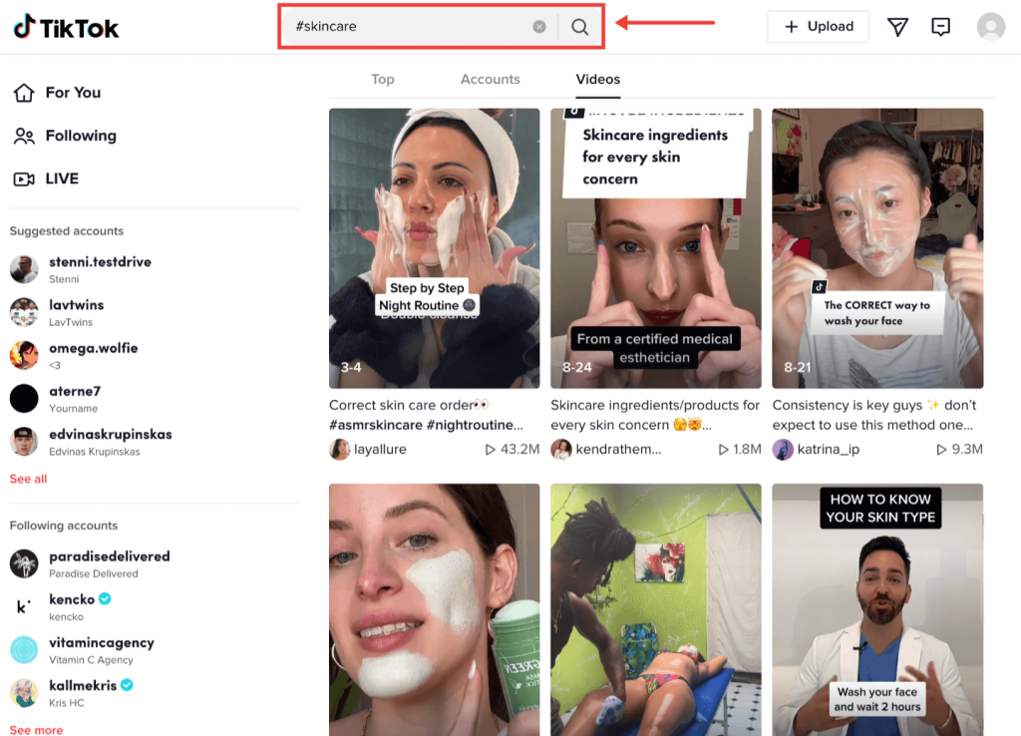1021x736 pixels.
Task: Switch to the Top tab
Action: (x=383, y=80)
